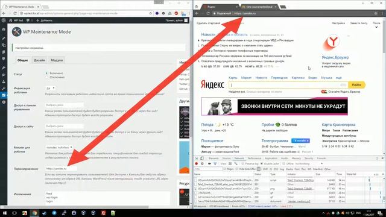Open the 'Метатег для роботов' dropdown
Viewport: 386px width, 217px height.
(x=59, y=147)
